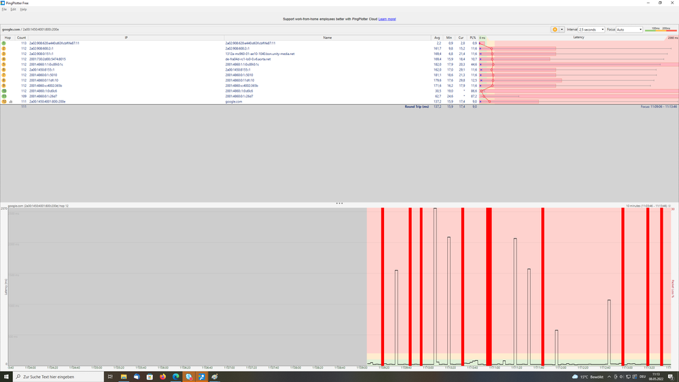Select the orange hop 9 icon
This screenshot has width=679, height=382.
coord(4,86)
